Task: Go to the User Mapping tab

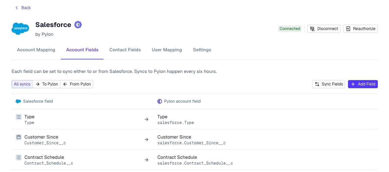Action: click(167, 50)
